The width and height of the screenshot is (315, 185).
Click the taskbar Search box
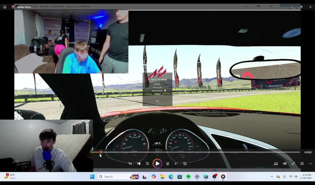point(119,177)
